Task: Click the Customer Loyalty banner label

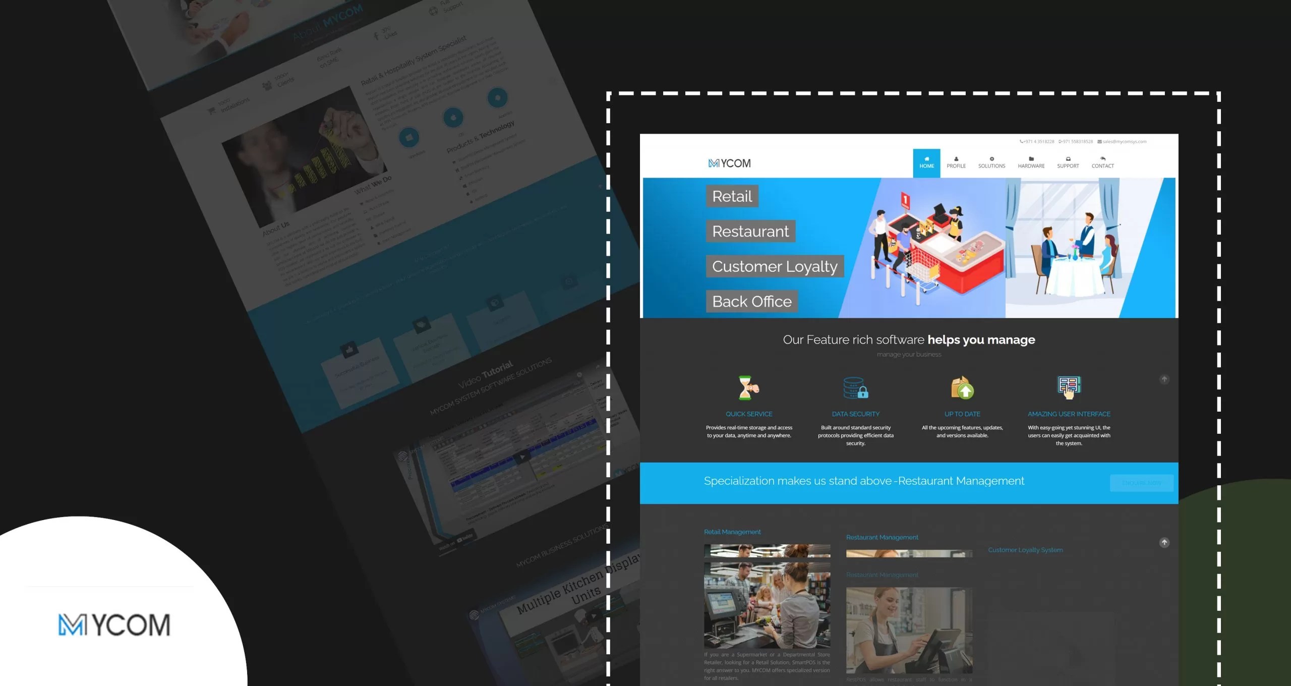Action: tap(774, 266)
